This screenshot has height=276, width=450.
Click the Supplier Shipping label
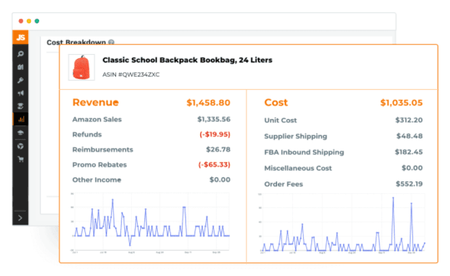click(296, 136)
